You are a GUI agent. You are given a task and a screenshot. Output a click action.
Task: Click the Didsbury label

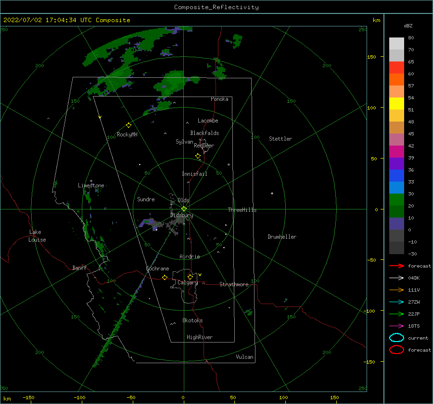click(x=182, y=215)
